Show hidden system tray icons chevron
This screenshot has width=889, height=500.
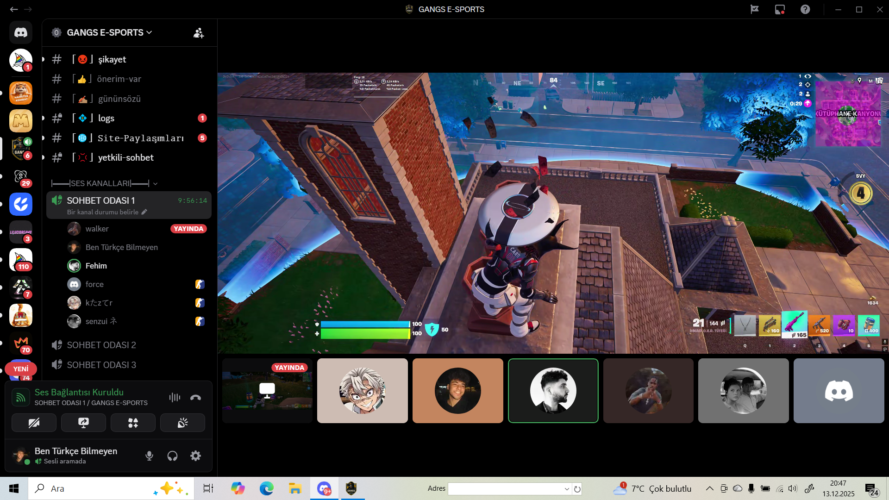click(x=709, y=488)
